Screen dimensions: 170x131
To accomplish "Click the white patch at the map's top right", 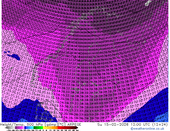I will tap(148, 3).
